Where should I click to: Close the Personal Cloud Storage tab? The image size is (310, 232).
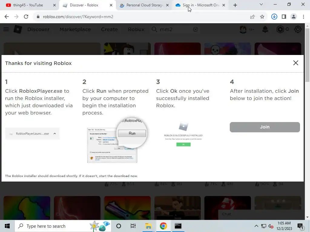pyautogui.click(x=167, y=5)
